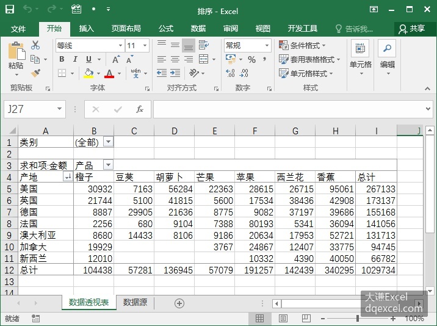The height and width of the screenshot is (326, 437).
Task: Switch to the 插入 Insert tab
Action: click(87, 29)
